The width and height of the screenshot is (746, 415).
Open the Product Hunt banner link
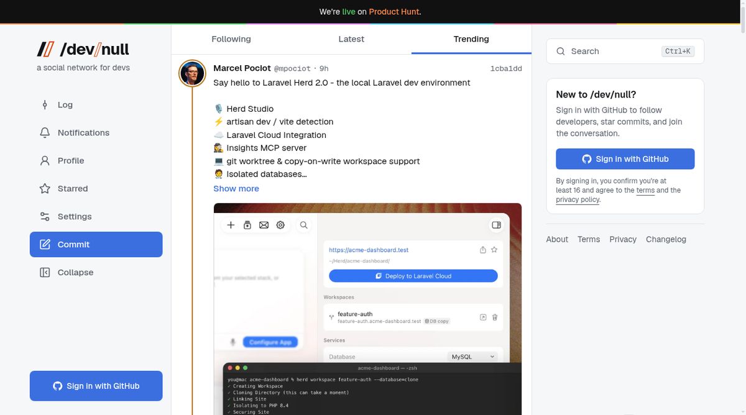(x=395, y=12)
